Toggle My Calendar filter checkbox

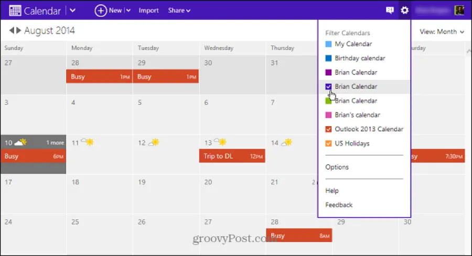pos(328,44)
